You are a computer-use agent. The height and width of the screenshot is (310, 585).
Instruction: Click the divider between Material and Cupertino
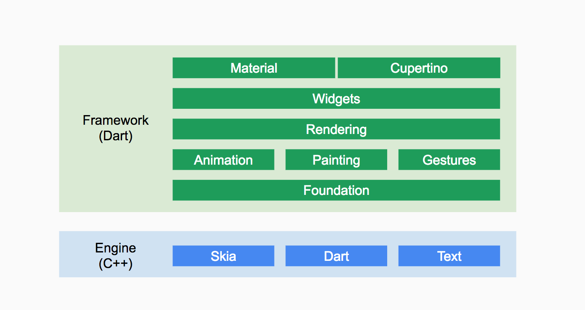tap(337, 68)
